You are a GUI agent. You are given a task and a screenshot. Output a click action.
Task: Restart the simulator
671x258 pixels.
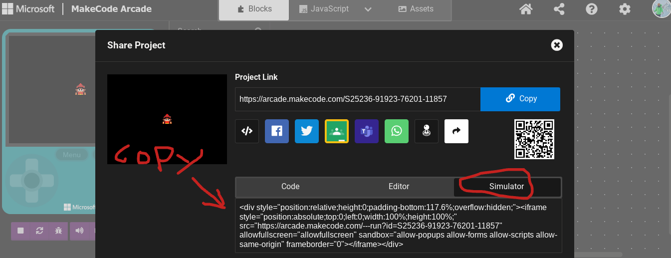pos(39,231)
